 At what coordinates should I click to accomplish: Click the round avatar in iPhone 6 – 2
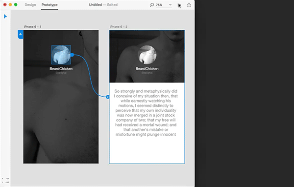click(147, 55)
